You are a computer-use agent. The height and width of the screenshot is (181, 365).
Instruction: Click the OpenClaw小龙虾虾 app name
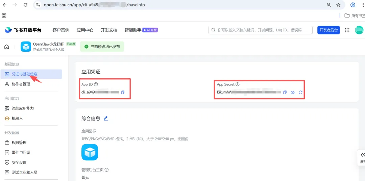point(48,44)
